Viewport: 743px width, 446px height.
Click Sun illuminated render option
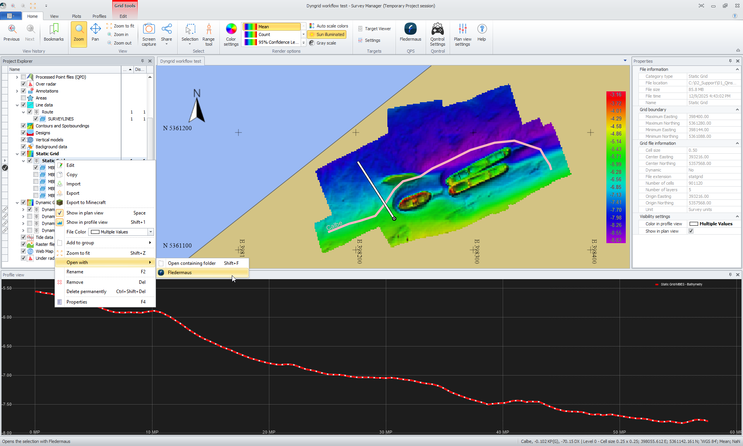click(327, 34)
